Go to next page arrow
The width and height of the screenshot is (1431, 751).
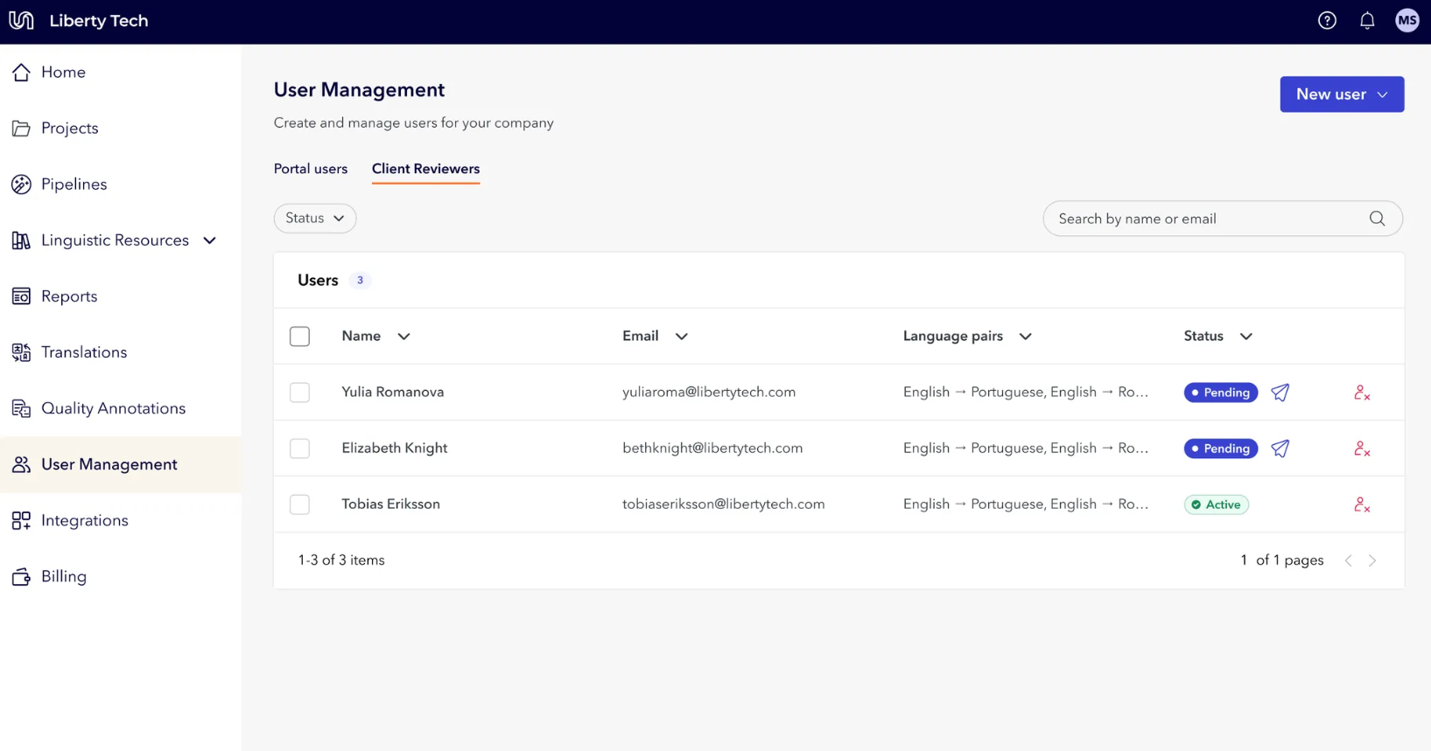click(1372, 560)
